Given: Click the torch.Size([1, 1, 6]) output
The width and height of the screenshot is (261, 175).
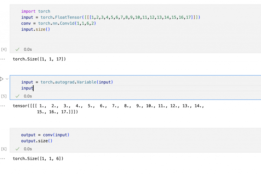Looking at the screenshot, I should (38, 159).
